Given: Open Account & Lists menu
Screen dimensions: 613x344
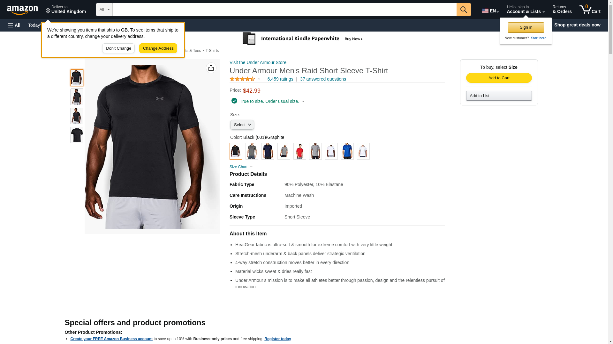Looking at the screenshot, I should tap(526, 10).
